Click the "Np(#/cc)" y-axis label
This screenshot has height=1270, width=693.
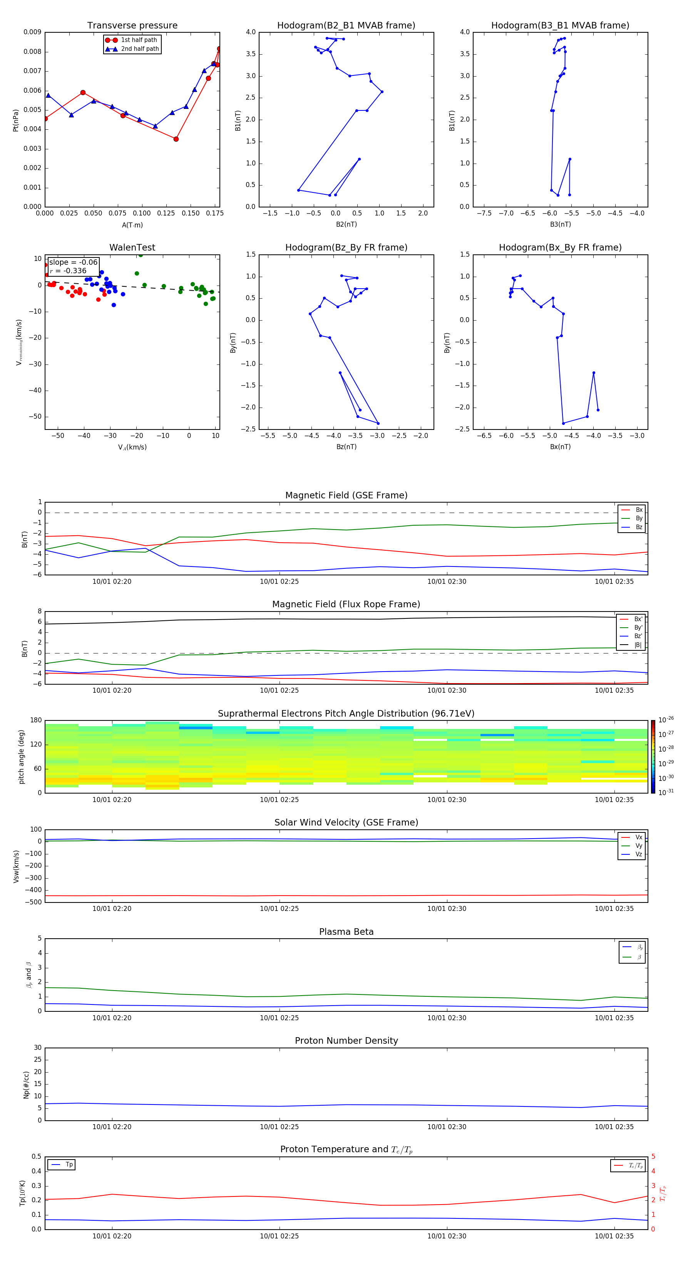(x=26, y=1085)
